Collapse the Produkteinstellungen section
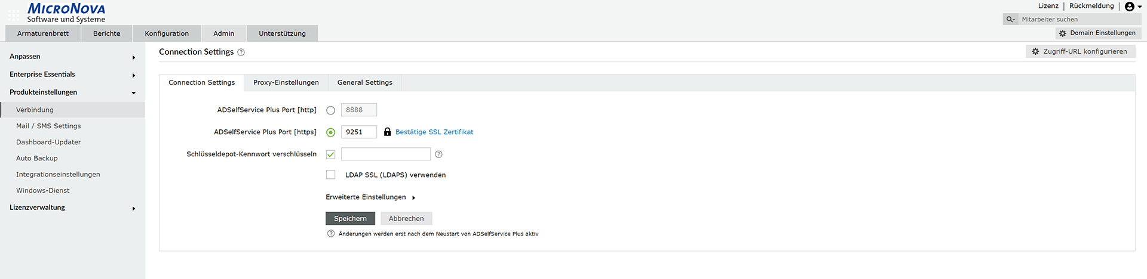Screen dimensions: 1147x279 coord(72,92)
